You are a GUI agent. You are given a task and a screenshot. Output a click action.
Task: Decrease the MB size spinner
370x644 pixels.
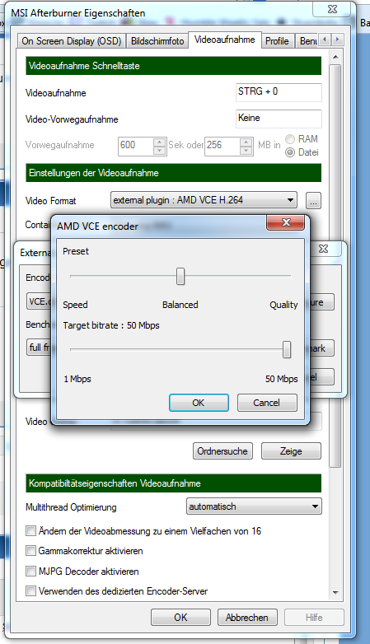pyautogui.click(x=246, y=151)
